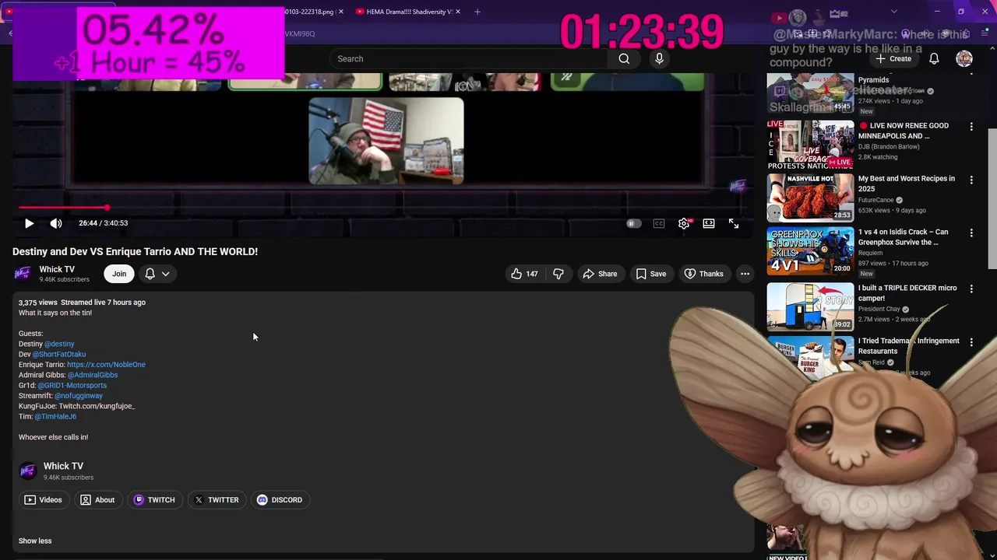Open the @destiny channel link
Image resolution: width=997 pixels, height=560 pixels.
(x=59, y=344)
